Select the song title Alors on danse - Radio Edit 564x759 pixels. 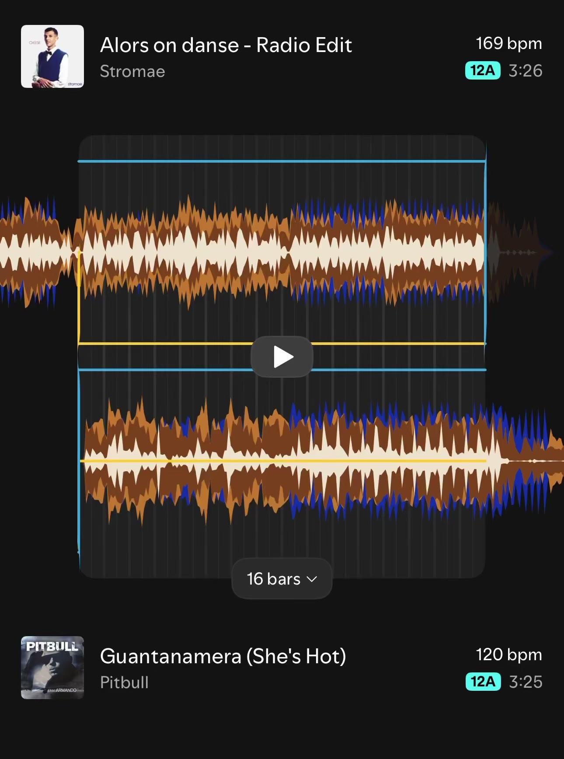pos(226,45)
